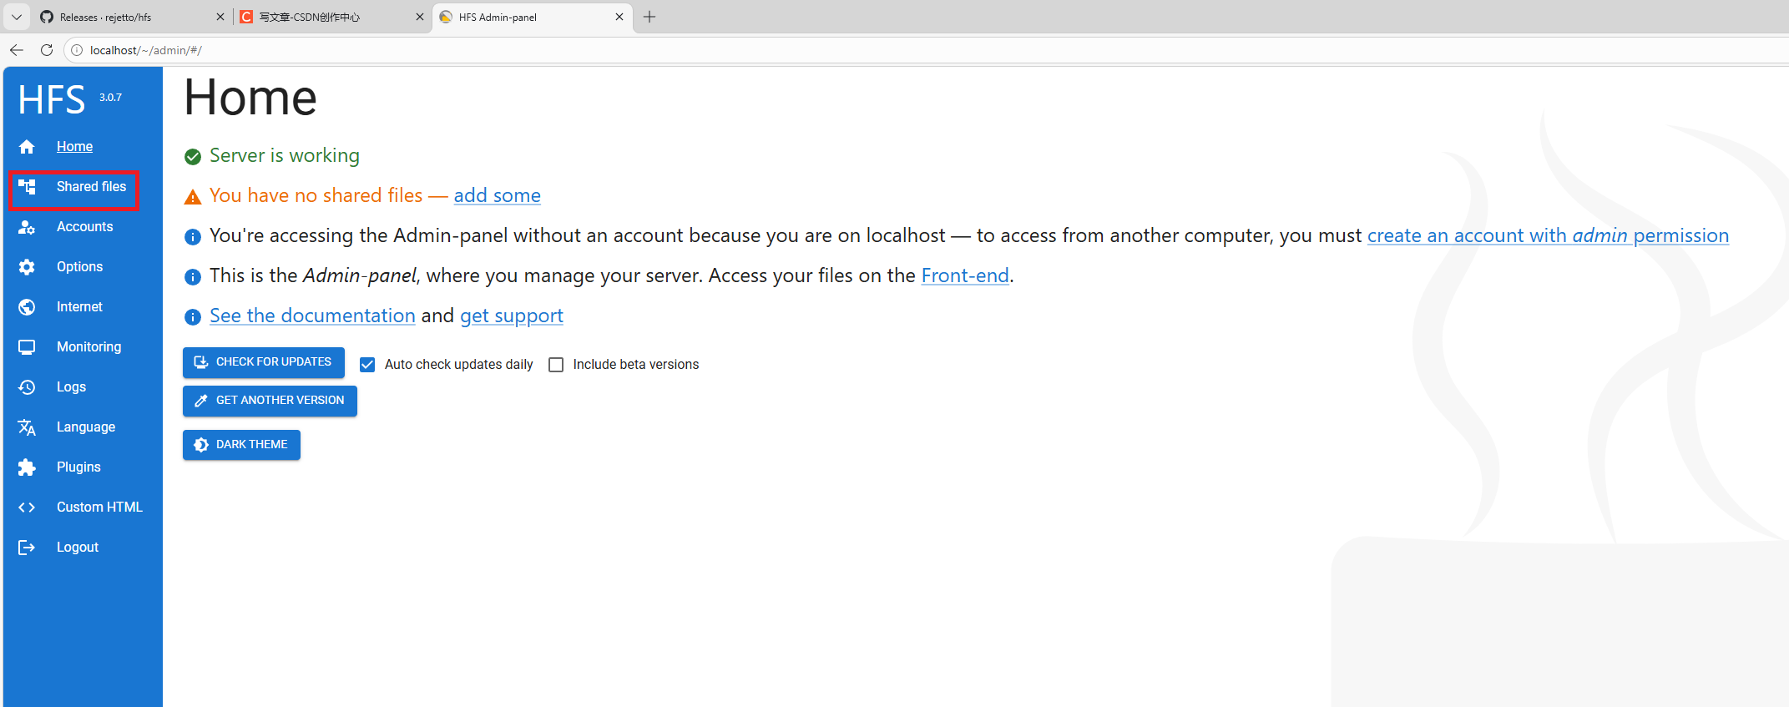Click the Shared files tree icon

[27, 187]
